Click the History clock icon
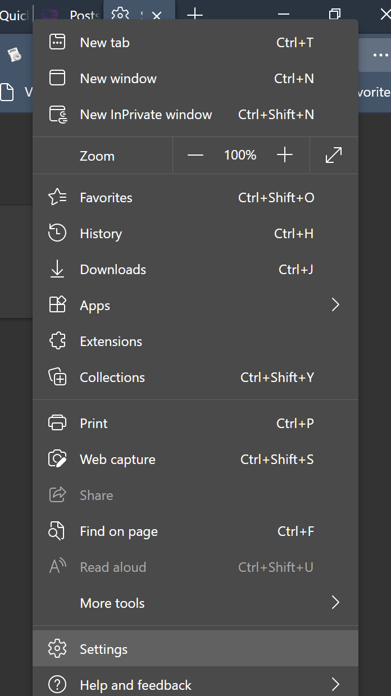The image size is (391, 696). point(57,233)
